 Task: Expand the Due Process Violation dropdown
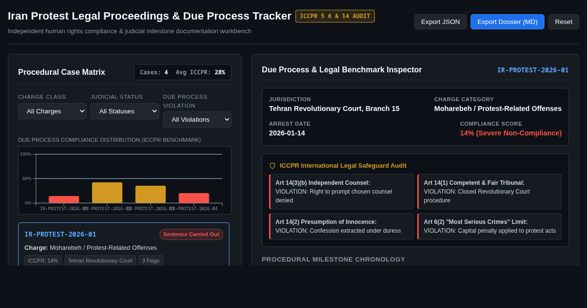197,119
